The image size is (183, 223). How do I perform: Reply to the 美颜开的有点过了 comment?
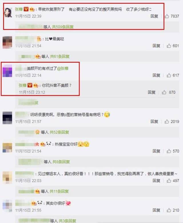click(x=156, y=75)
